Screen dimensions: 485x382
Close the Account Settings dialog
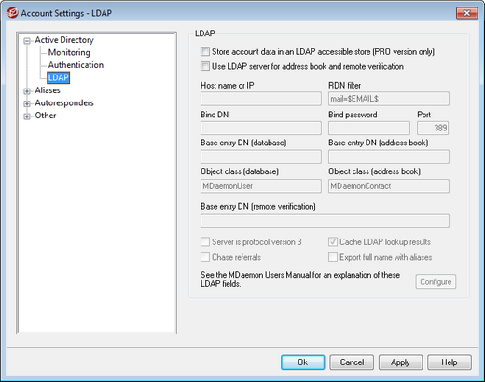[466, 13]
